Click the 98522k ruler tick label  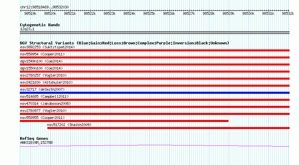90,13
